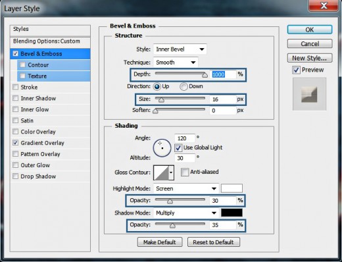342x262 pixels.
Task: Uncheck the Bevel & Emboss checkbox
Action: (15, 53)
